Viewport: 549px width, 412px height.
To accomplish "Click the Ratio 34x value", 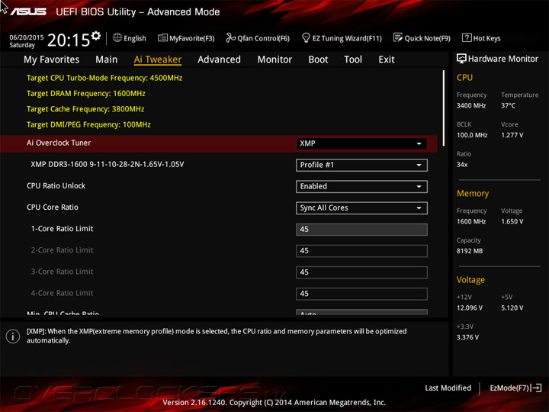I will pyautogui.click(x=462, y=164).
